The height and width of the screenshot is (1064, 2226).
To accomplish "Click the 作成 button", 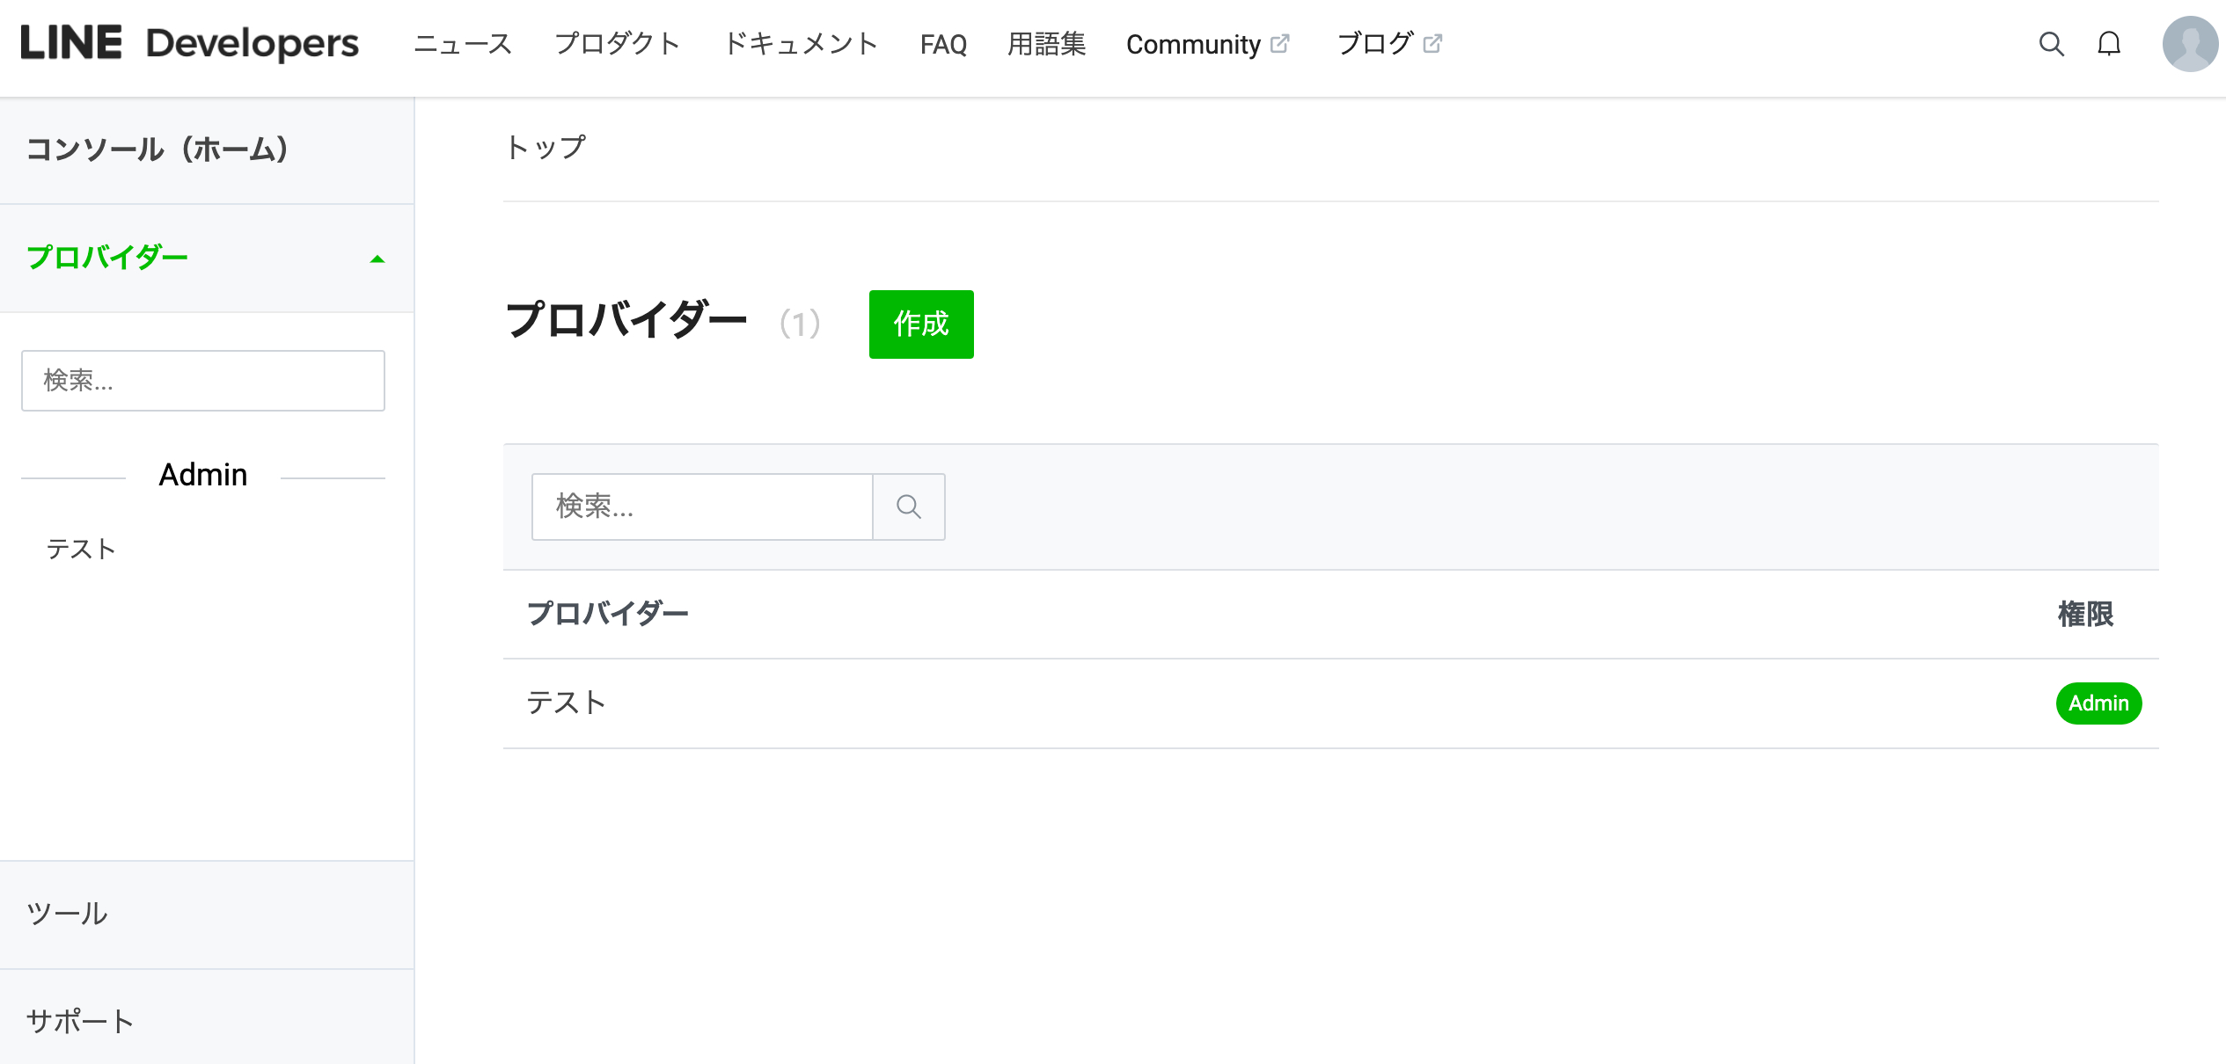I will coord(920,324).
